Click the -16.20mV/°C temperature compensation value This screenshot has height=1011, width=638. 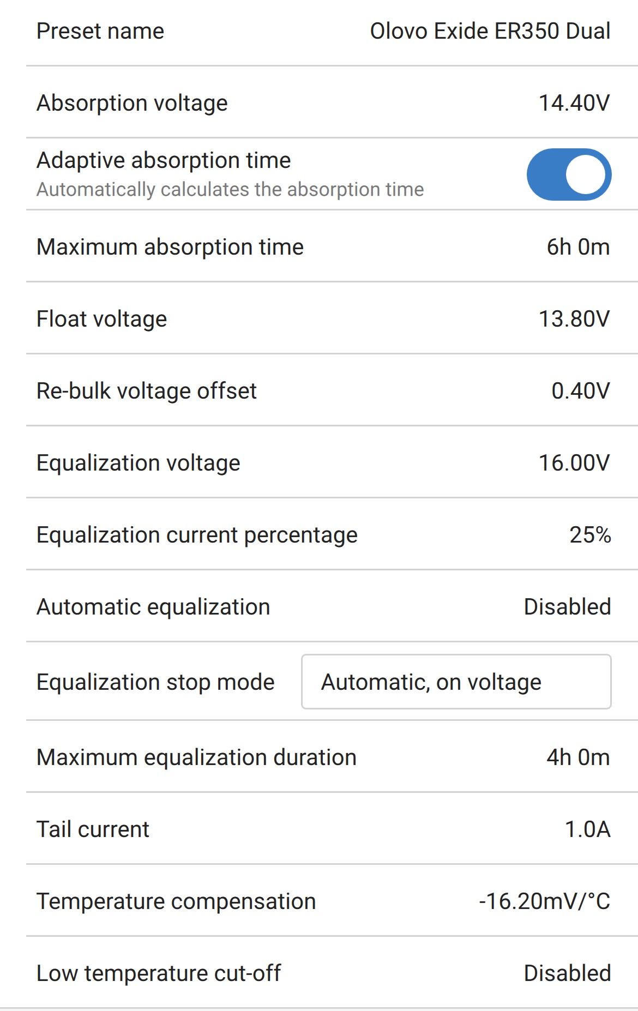544,901
